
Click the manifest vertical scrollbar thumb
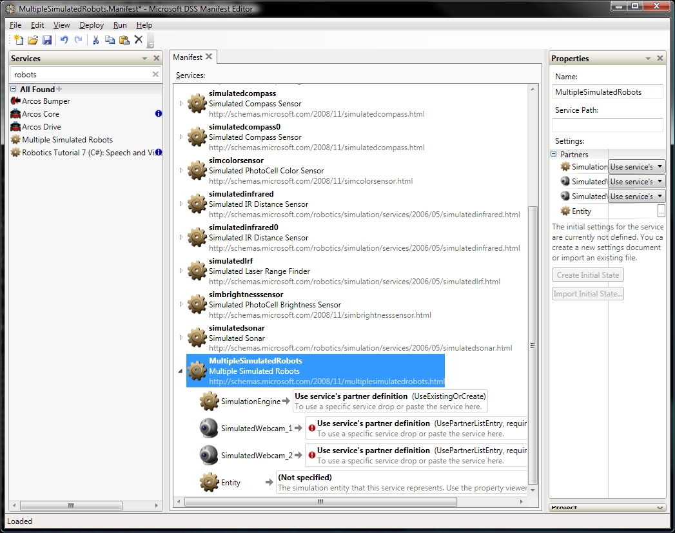click(x=533, y=344)
